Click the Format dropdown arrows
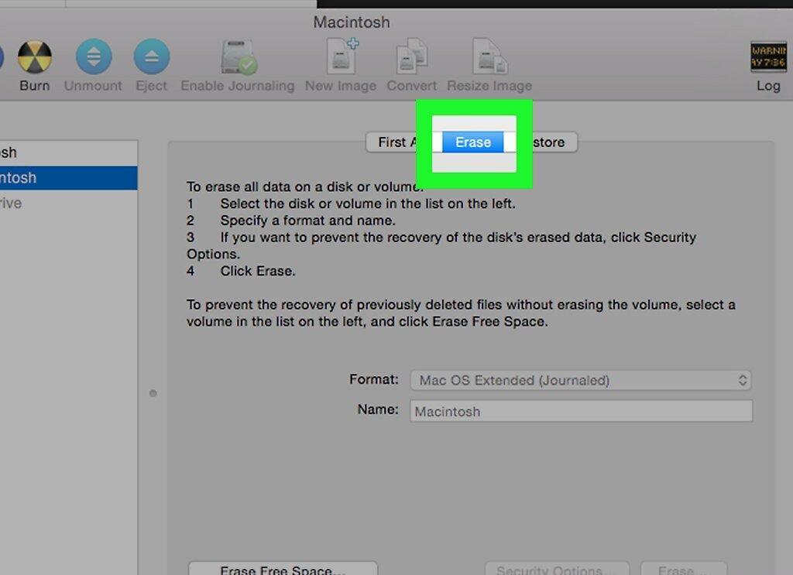Screen dimensions: 793x575 [x=743, y=380]
